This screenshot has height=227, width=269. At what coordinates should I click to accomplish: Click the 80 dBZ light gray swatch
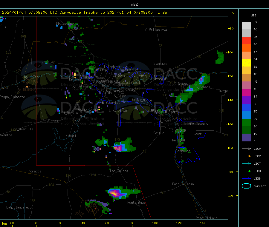point(246,26)
